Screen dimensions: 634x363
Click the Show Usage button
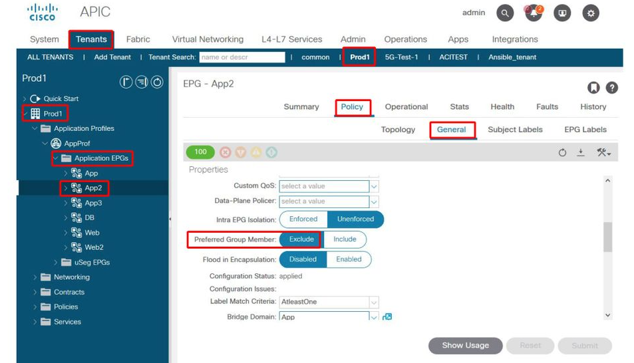coord(466,346)
